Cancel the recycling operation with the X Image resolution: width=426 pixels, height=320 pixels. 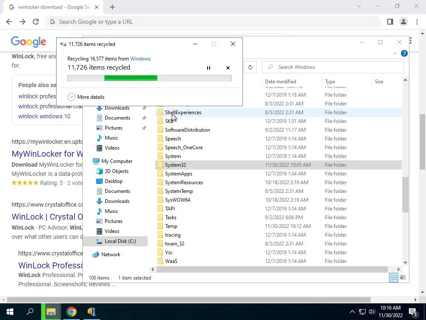click(228, 68)
